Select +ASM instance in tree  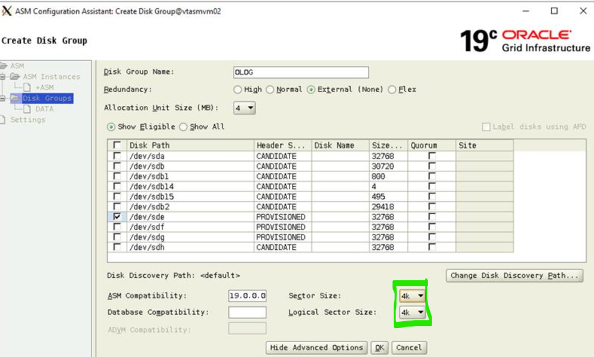click(45, 87)
